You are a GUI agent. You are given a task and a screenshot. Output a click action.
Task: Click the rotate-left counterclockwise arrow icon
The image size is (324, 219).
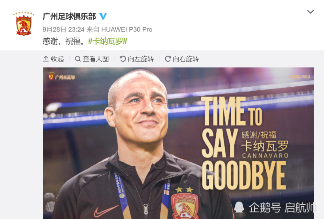[x=123, y=59]
